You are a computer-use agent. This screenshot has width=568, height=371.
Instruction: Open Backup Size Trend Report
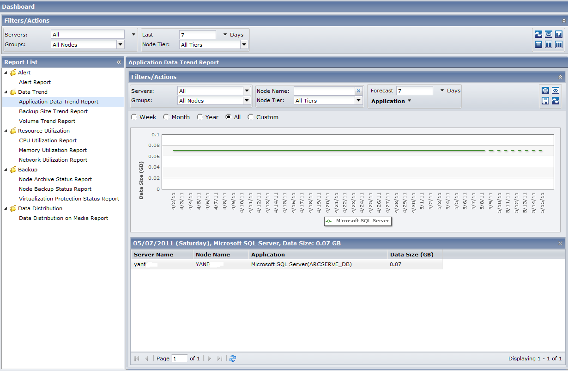(x=53, y=111)
